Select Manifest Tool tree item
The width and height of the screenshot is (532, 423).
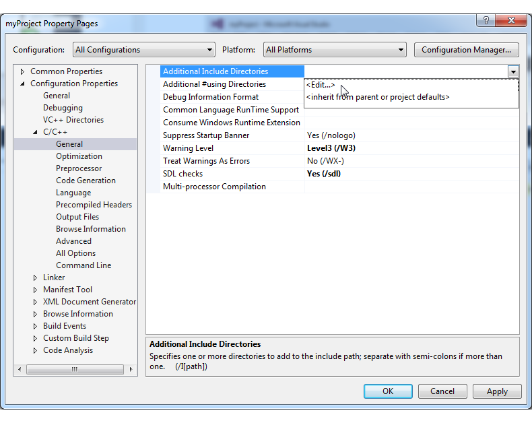click(67, 290)
